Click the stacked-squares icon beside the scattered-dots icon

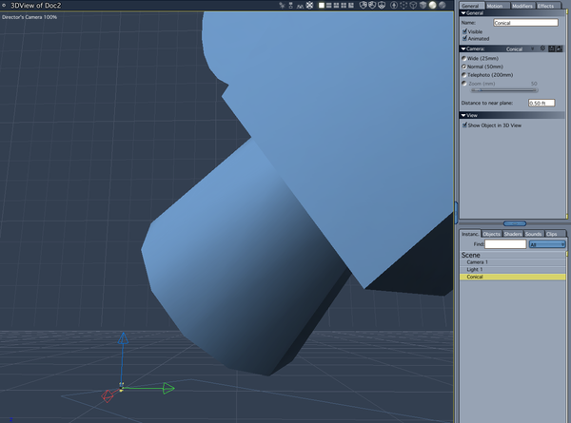pos(290,5)
